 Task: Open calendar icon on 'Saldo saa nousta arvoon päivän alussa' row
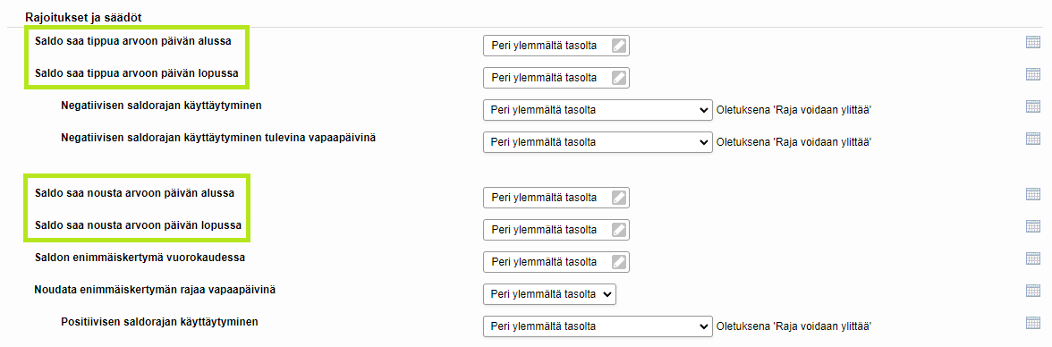pos(1032,194)
